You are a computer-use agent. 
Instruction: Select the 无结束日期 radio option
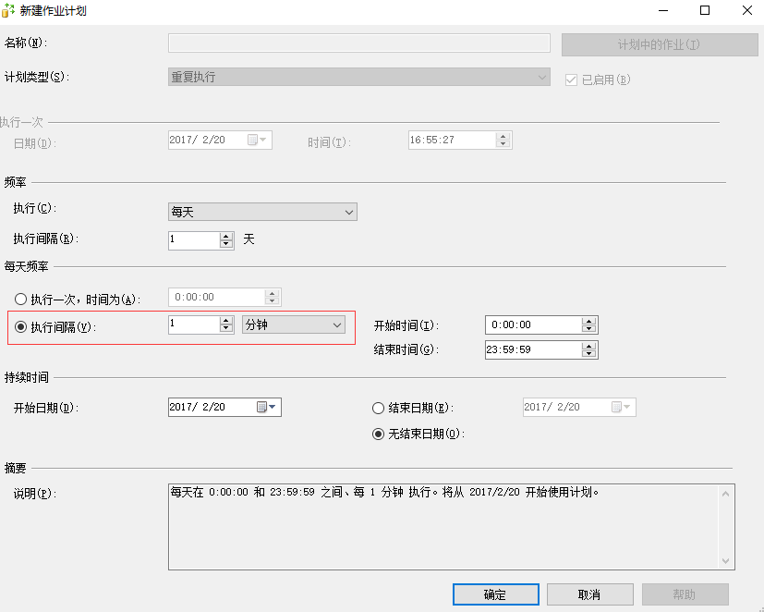pos(379,434)
